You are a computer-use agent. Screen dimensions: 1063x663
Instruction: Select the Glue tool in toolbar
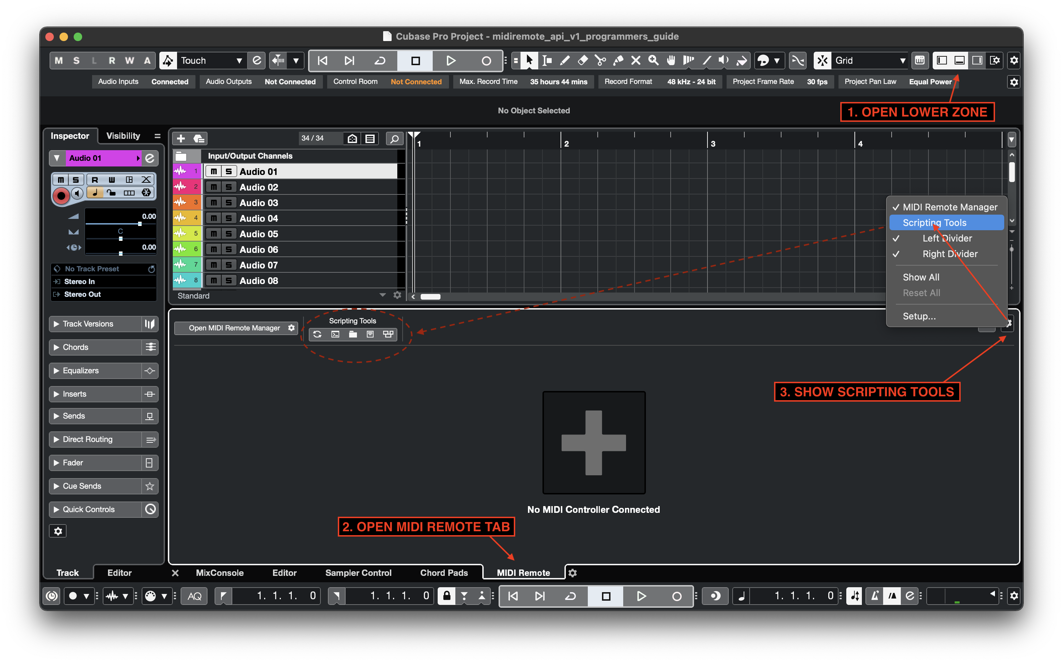618,61
